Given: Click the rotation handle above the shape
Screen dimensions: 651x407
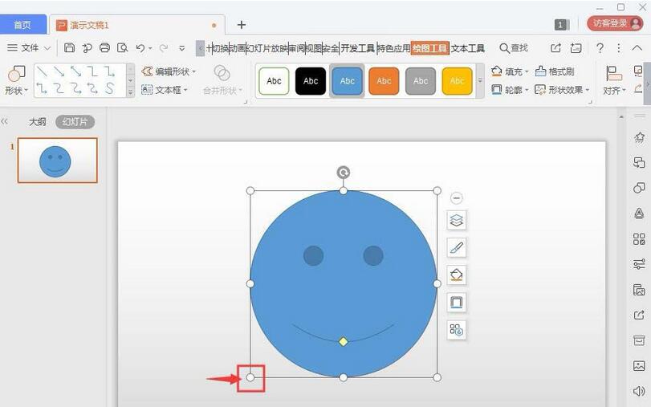Looking at the screenshot, I should pyautogui.click(x=344, y=173).
